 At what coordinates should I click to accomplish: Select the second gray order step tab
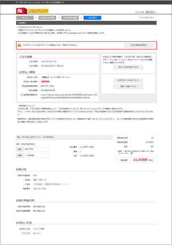(x=47, y=18)
